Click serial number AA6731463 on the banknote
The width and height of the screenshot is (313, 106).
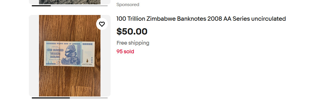pos(87,64)
